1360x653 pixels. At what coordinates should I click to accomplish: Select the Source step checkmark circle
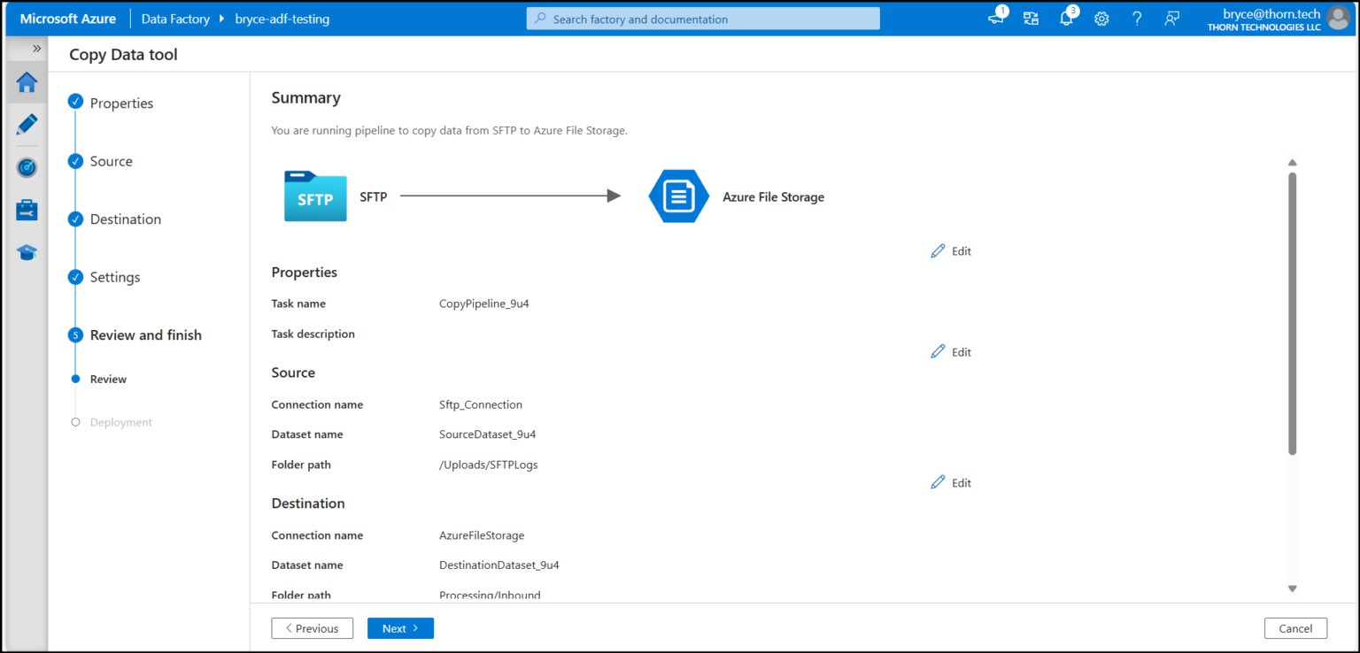pyautogui.click(x=75, y=161)
